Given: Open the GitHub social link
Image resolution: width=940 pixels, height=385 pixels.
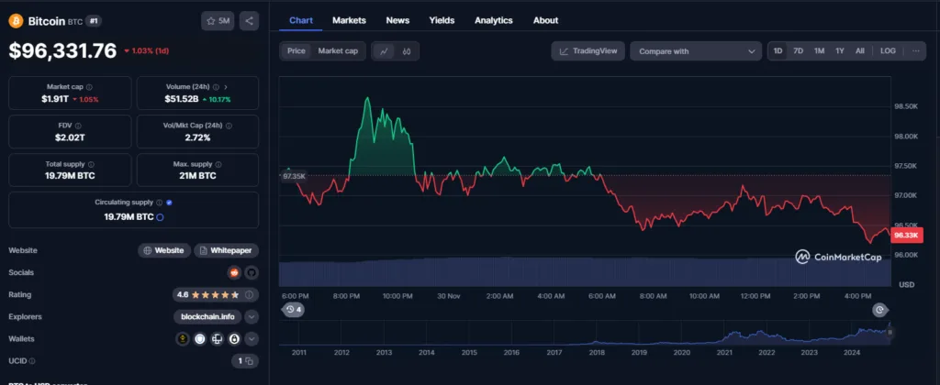Looking at the screenshot, I should click(252, 272).
